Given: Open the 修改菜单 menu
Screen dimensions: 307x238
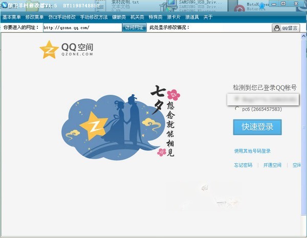Looking at the screenshot, I should [x=34, y=17].
